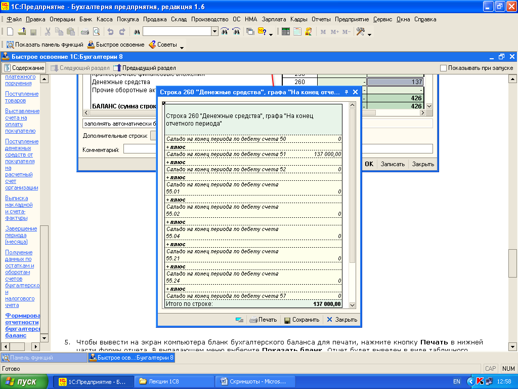This screenshot has height=389, width=518.
Task: Click the Paste clipboard icon
Action: [71, 32]
